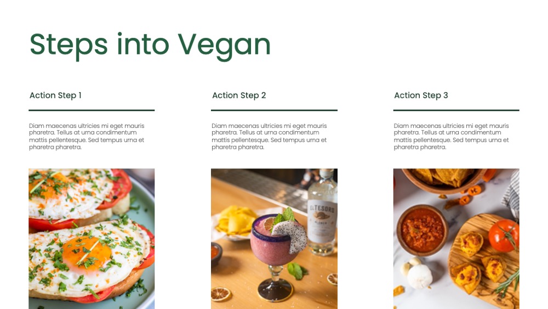Select the 'Steps into Vegan' title
The width and height of the screenshot is (548, 309).
click(x=150, y=46)
